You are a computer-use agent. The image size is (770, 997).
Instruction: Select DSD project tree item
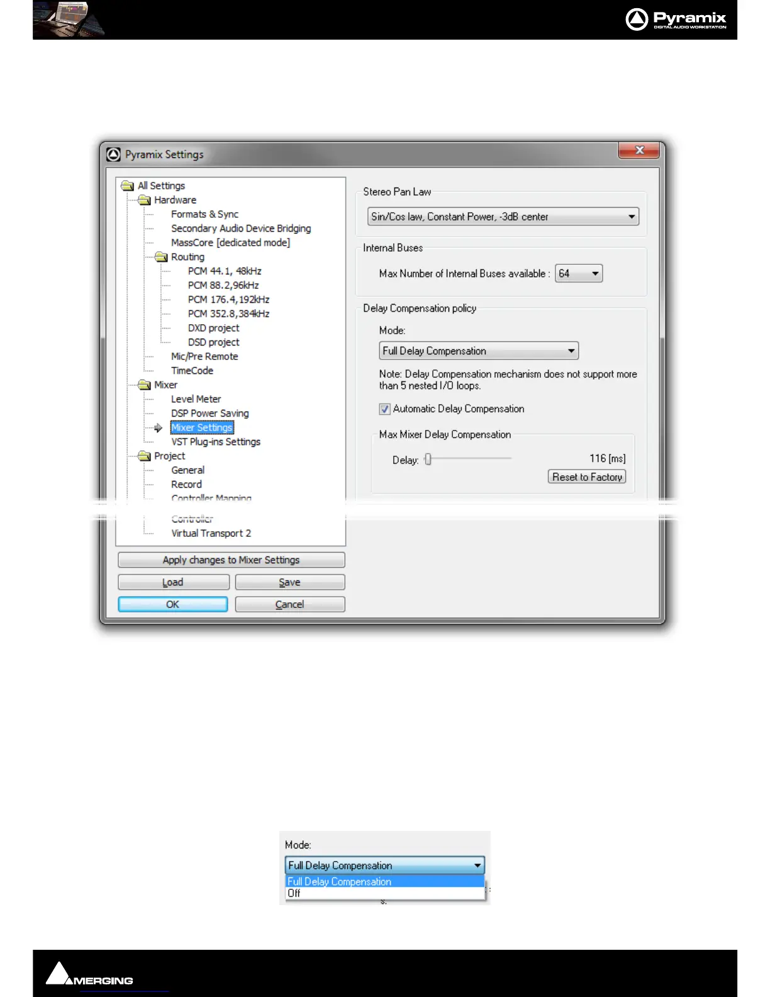tap(213, 342)
